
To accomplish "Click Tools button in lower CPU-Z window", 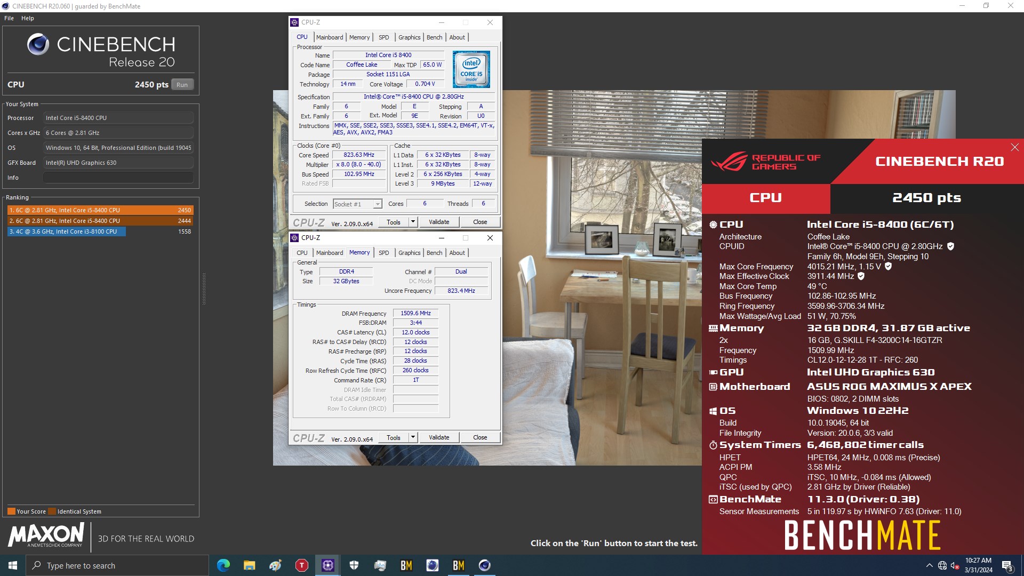I will (394, 437).
